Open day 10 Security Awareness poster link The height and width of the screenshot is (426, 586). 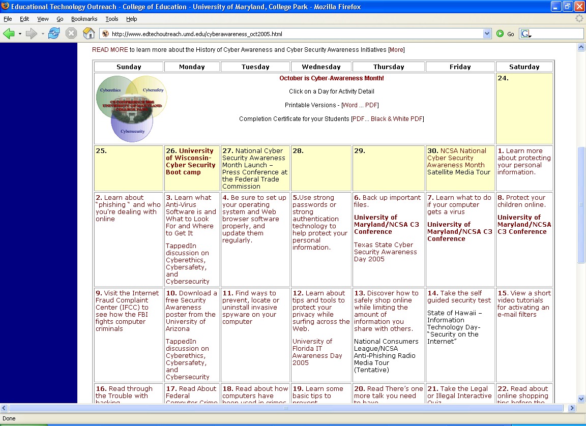191,311
